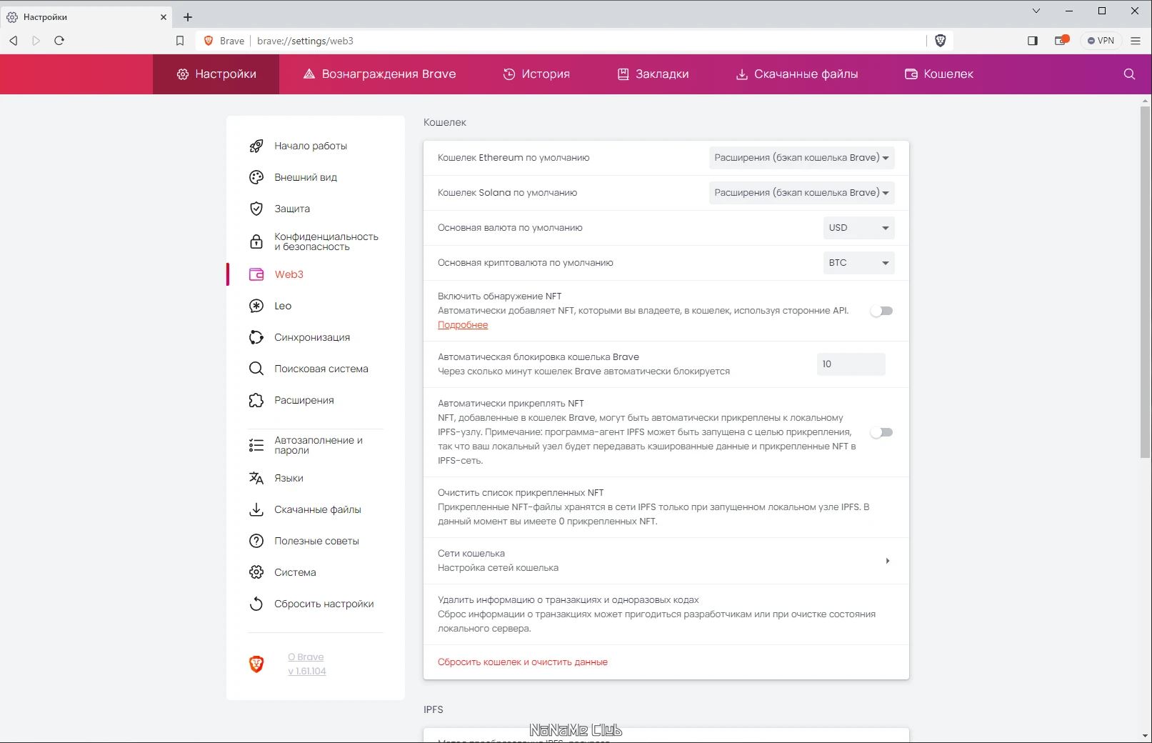Click the padlock icon for Конфиденциальность
The width and height of the screenshot is (1152, 743).
pos(256,241)
